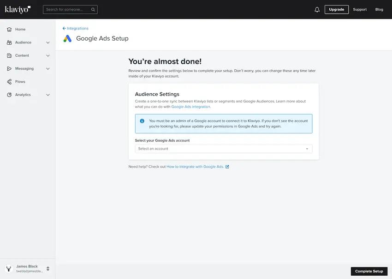The height and width of the screenshot is (279, 392).
Task: Click the search magnifier in the search bar
Action: coord(92,9)
